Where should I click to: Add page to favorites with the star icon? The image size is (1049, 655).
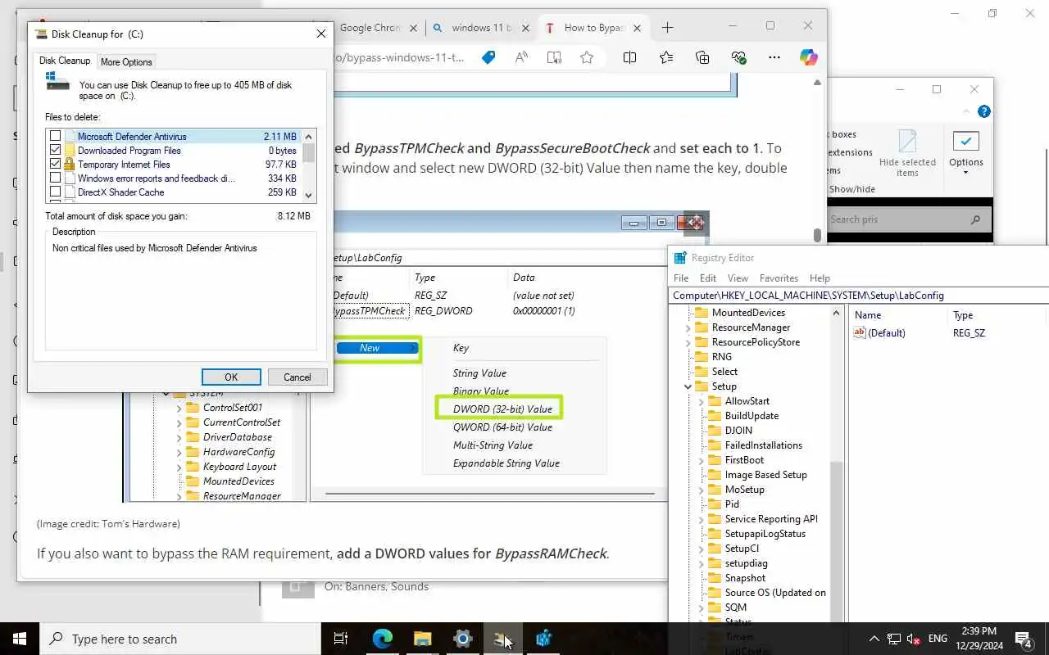tap(587, 57)
